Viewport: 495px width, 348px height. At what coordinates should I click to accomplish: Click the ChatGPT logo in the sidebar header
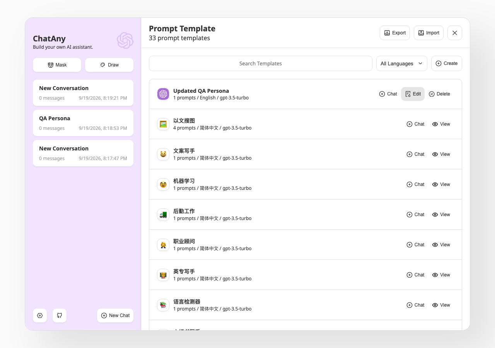pos(125,41)
